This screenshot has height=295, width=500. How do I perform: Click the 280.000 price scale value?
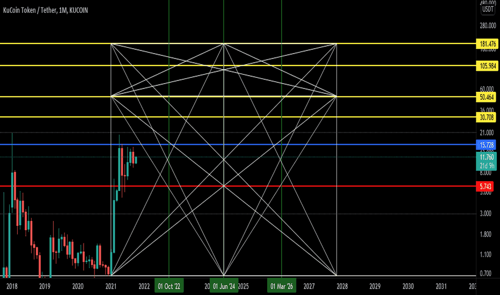pos(488,26)
